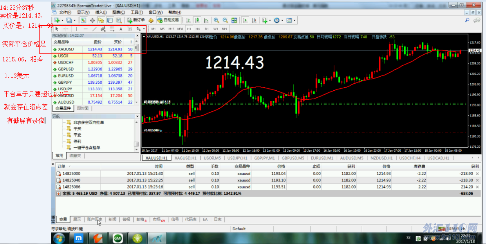Choose the text label A tool
The height and width of the screenshot is (244, 486).
click(121, 29)
